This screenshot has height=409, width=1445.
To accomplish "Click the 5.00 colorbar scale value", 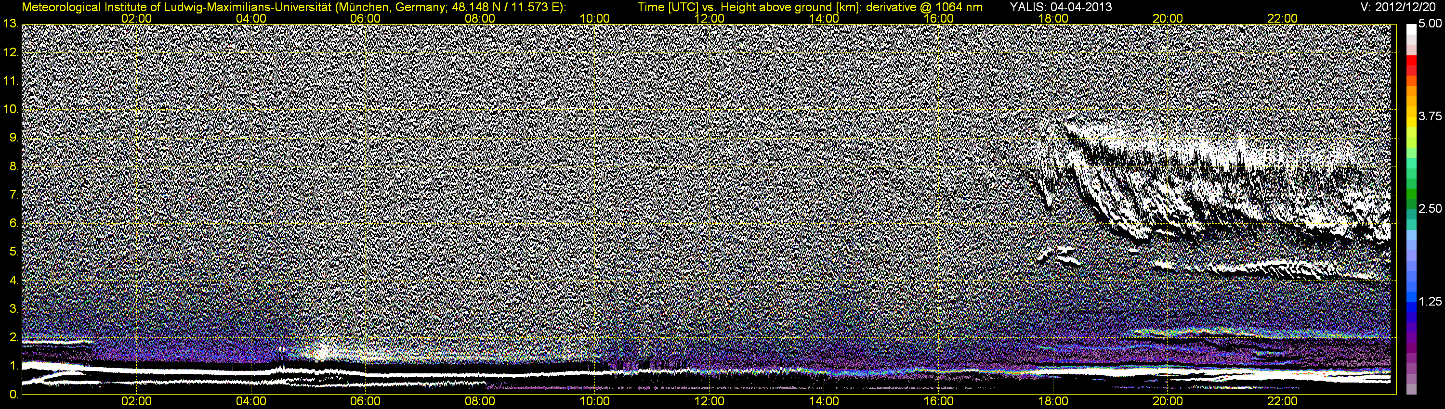I will coord(1431,24).
